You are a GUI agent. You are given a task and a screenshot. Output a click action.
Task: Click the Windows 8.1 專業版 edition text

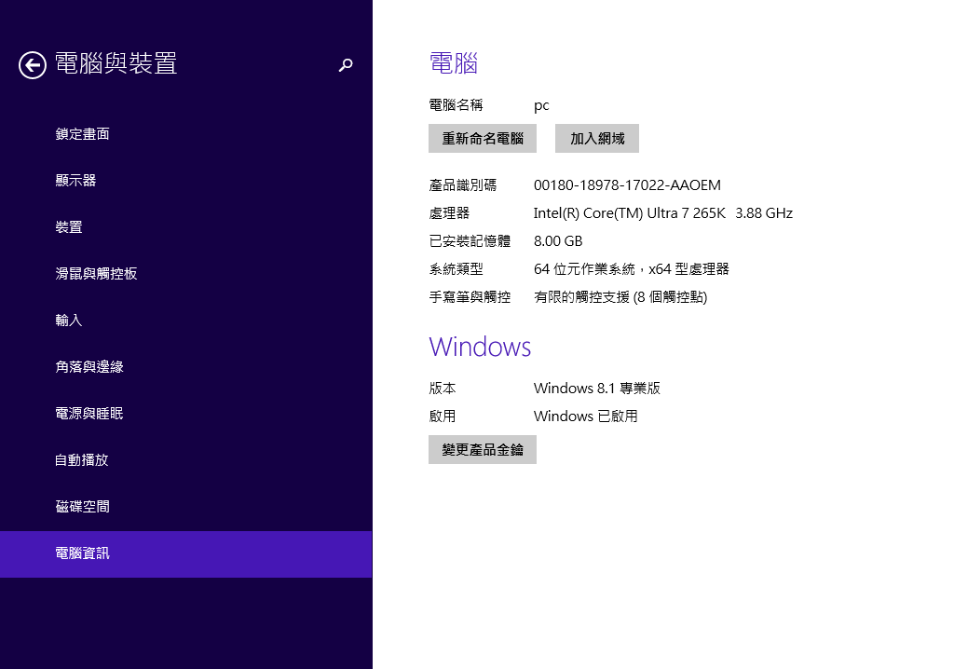click(x=597, y=389)
